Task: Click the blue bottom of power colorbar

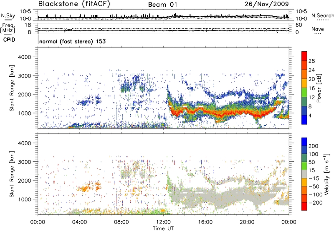Action: pos(304,120)
